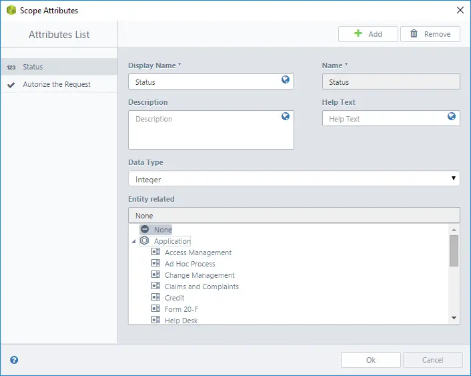Click into the Description text area
This screenshot has height=376, width=471.
[211, 130]
